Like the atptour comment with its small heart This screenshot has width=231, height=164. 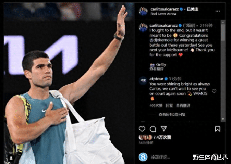[x=214, y=91]
